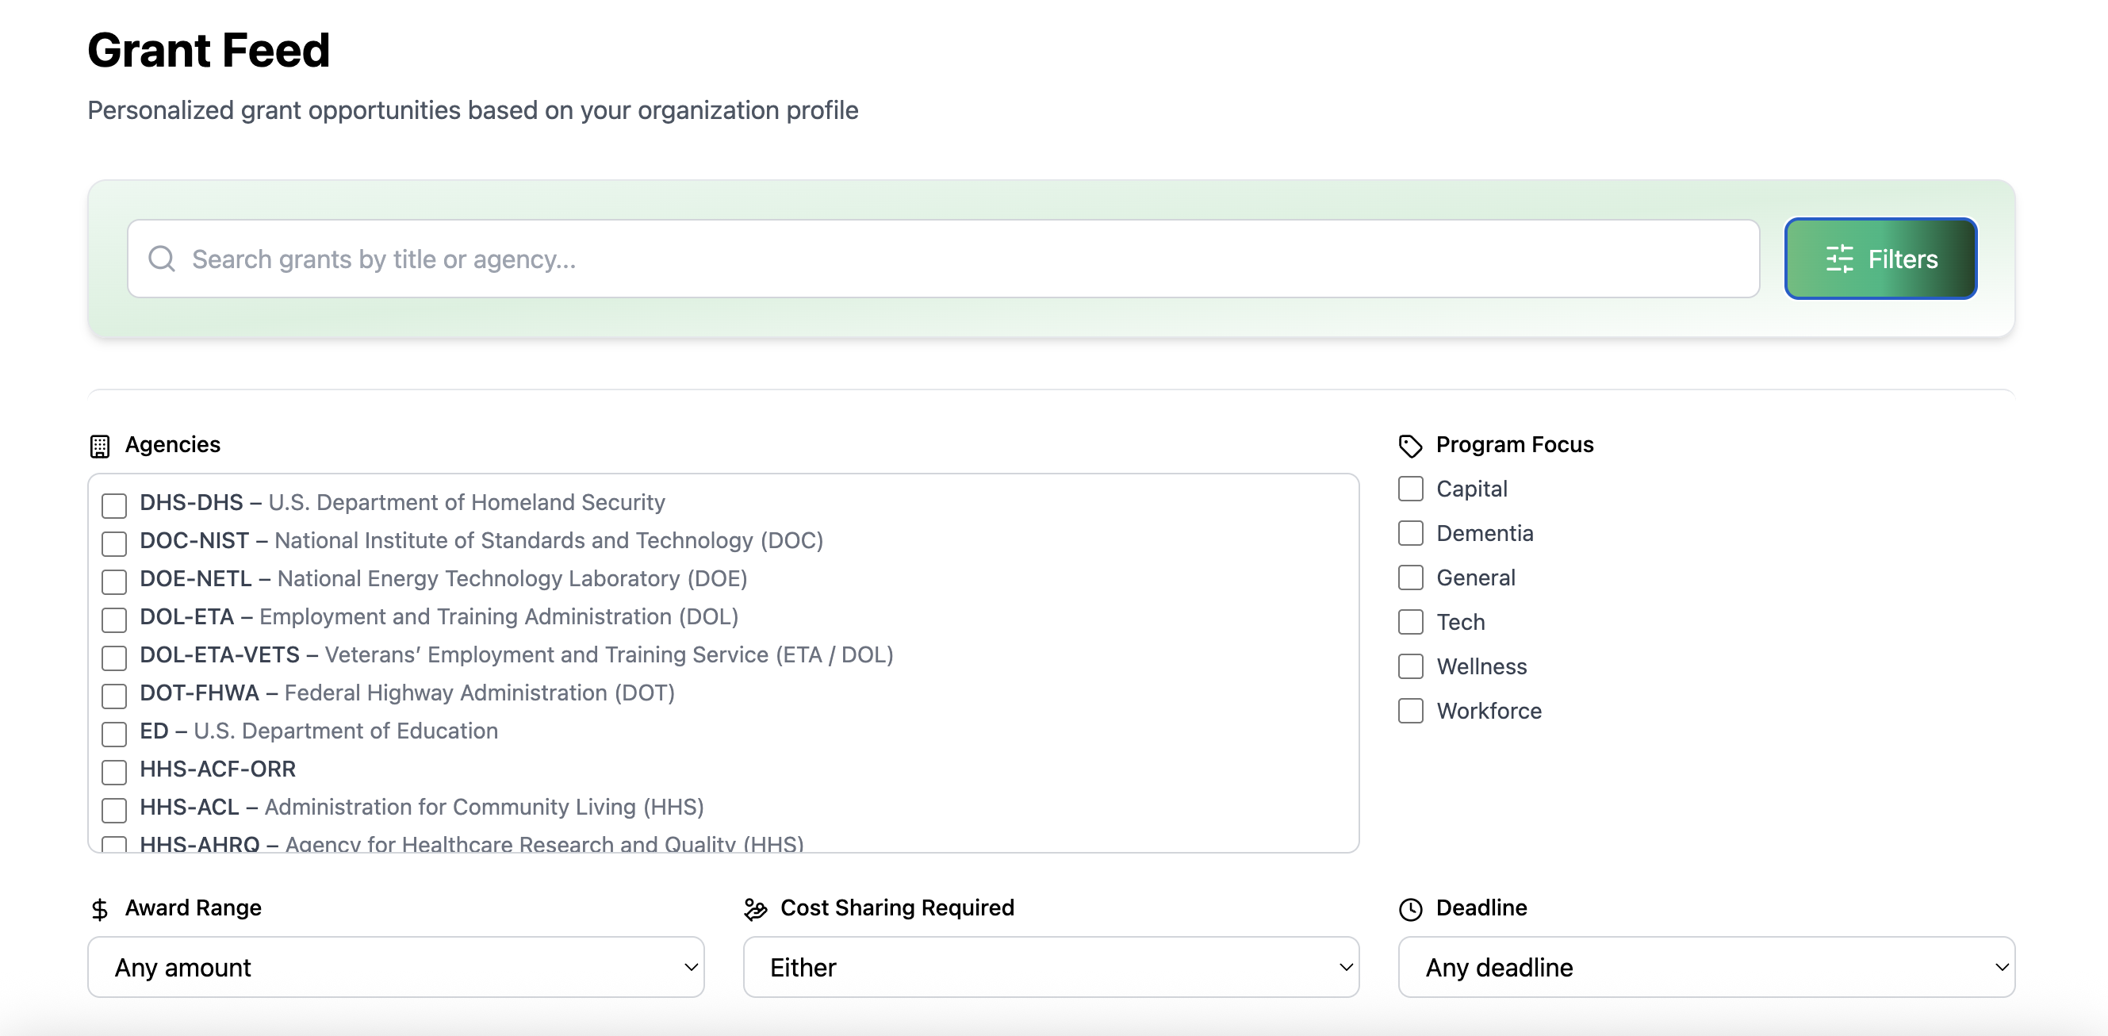The image size is (2108, 1036).
Task: Click the HHS-ACF-ORR agency label
Action: pyautogui.click(x=217, y=769)
